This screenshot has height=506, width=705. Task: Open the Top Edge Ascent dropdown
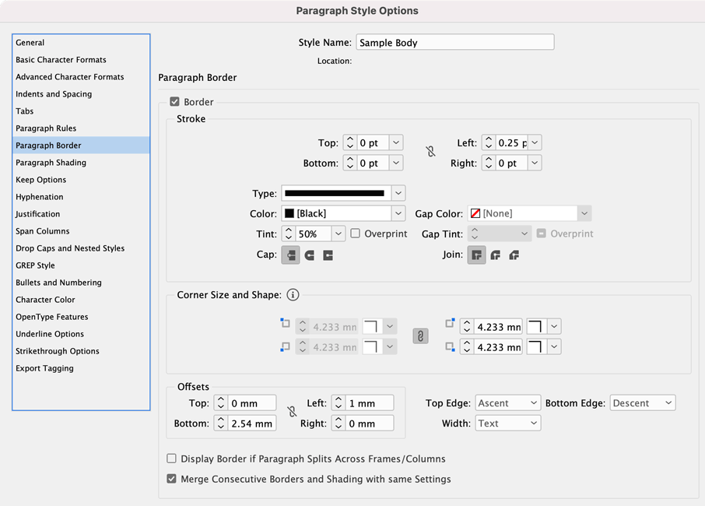click(507, 403)
